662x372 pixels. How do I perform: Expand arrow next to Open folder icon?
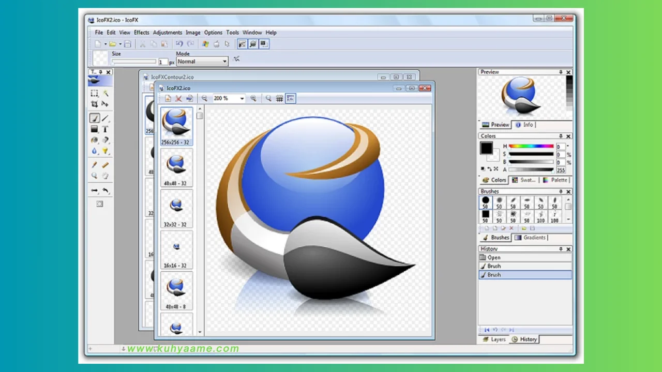120,44
